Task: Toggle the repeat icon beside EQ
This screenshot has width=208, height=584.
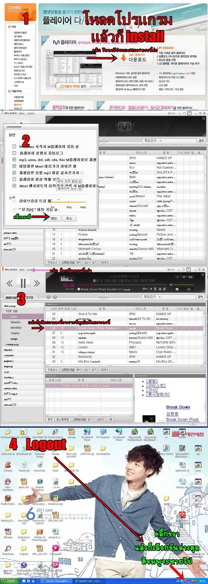Action: [184, 277]
